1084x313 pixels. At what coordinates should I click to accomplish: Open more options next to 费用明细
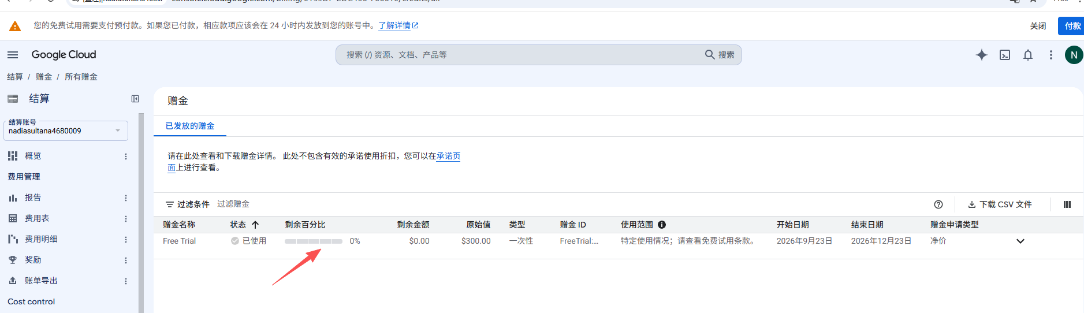click(x=126, y=240)
